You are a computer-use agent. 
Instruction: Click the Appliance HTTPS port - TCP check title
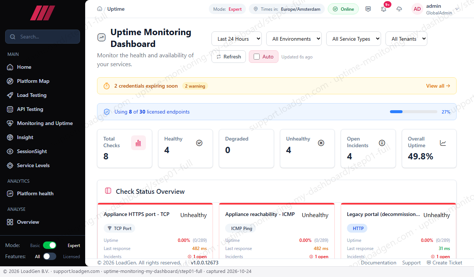(x=137, y=214)
